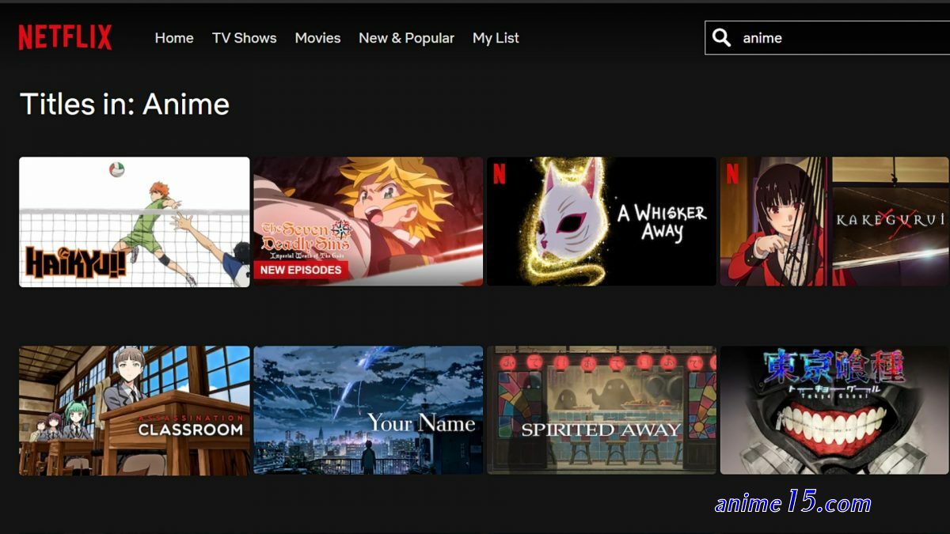This screenshot has height=534, width=950.
Task: Open the Home menu item
Action: click(174, 38)
